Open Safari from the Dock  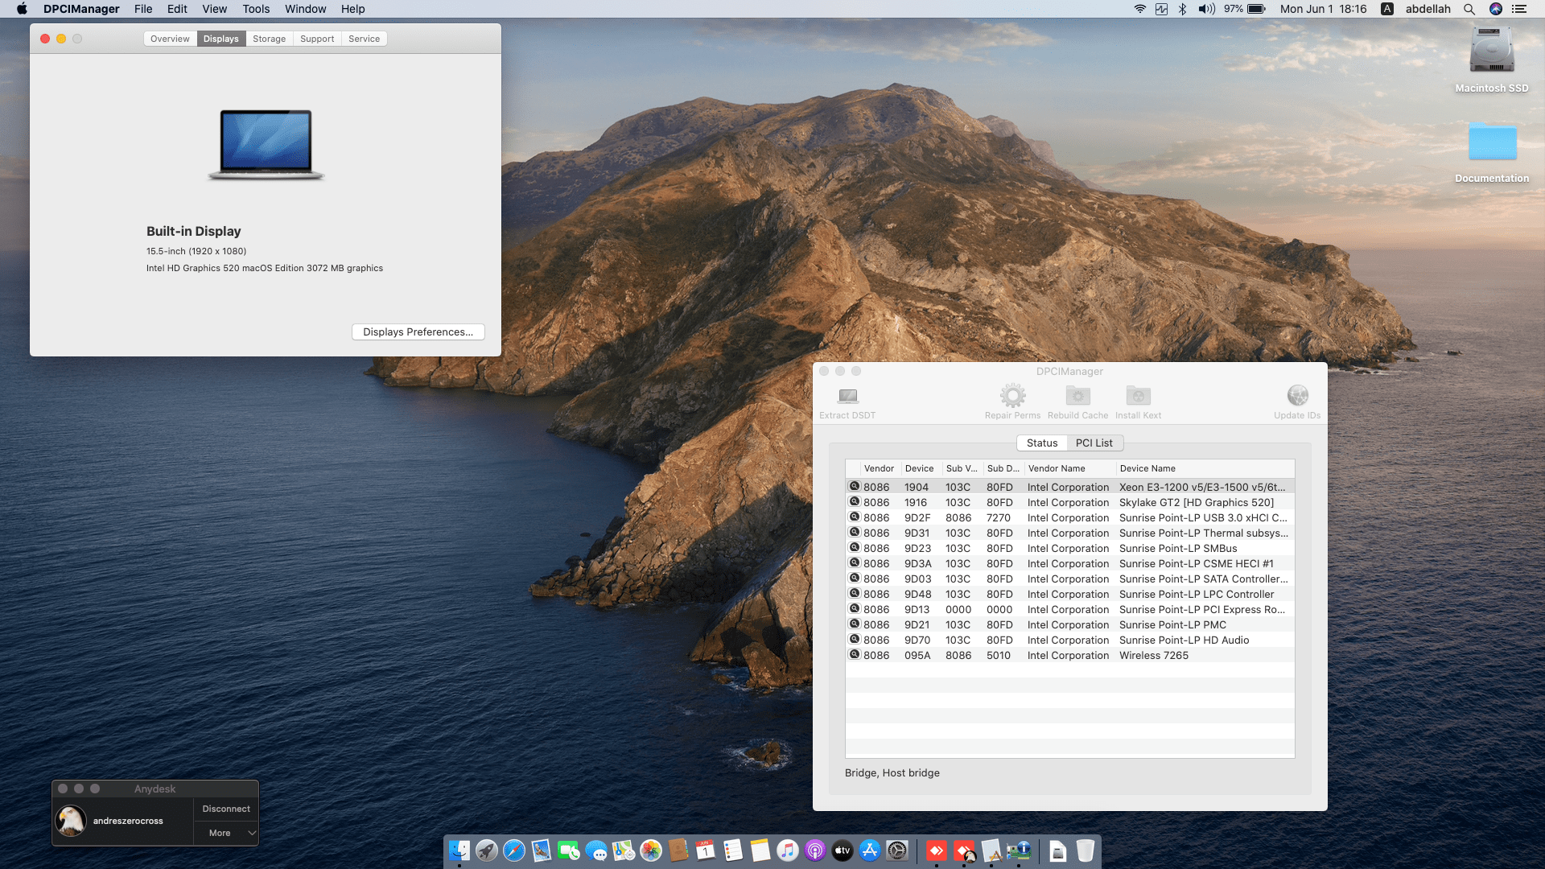tap(514, 850)
